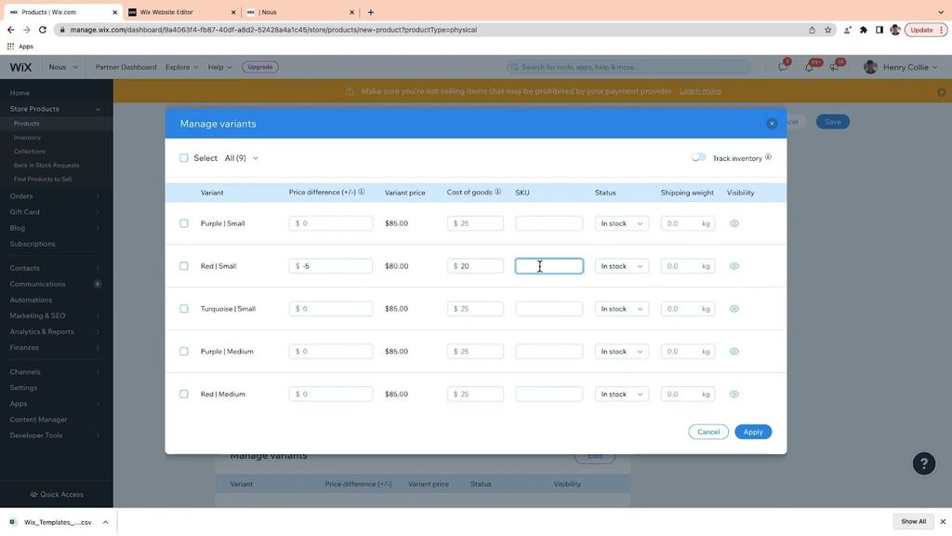952x536 pixels.
Task: Click the Upgrade progress badge button
Action: tap(259, 66)
